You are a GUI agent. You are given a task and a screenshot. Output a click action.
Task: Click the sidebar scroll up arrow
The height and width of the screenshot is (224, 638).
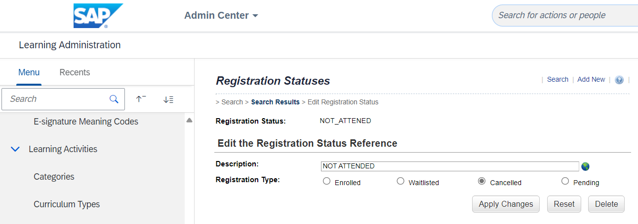(x=189, y=120)
